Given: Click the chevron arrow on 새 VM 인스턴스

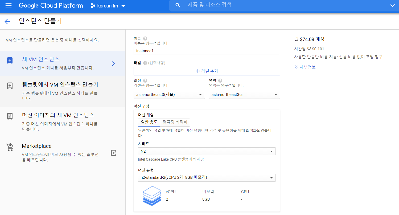Looking at the screenshot, I should pyautogui.click(x=113, y=64).
